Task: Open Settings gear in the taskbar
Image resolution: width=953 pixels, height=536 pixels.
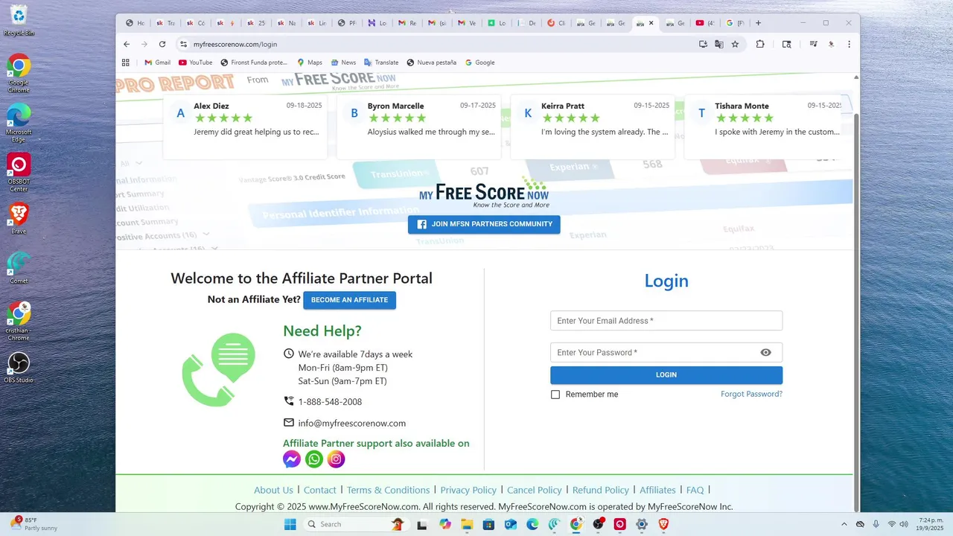Action: 642,524
